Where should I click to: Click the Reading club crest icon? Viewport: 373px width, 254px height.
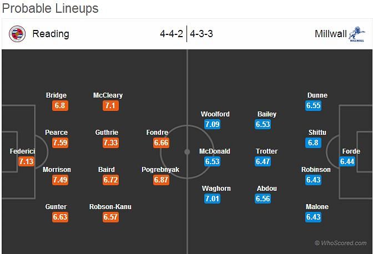pyautogui.click(x=17, y=34)
